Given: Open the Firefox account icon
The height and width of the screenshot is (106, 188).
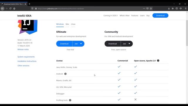Looking at the screenshot, I should 181,9.
